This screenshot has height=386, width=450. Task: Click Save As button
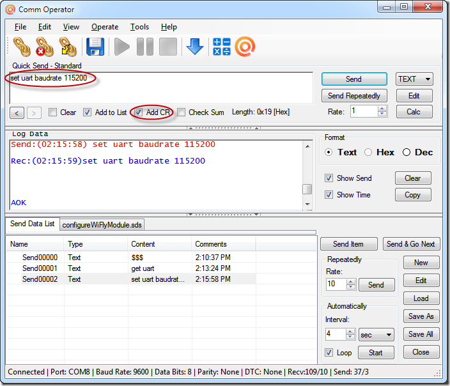pos(421,316)
